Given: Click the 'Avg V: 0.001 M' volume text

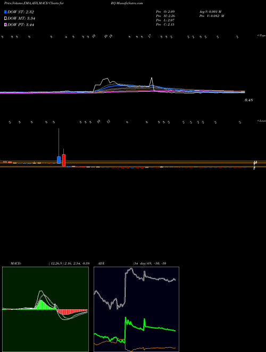Looking at the screenshot, I should (x=210, y=12).
